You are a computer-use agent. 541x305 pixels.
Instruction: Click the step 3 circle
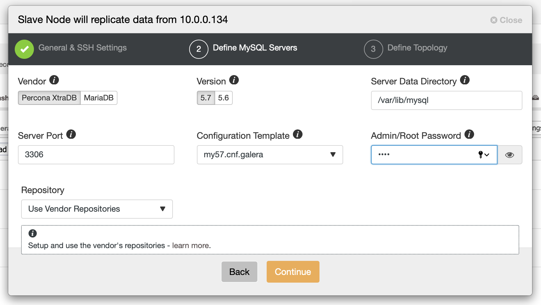[373, 49]
